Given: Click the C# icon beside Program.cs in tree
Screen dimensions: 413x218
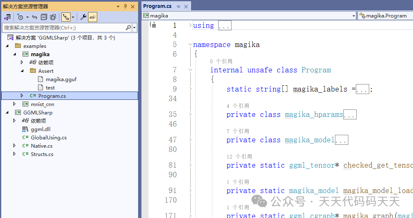Looking at the screenshot, I should coord(33,96).
